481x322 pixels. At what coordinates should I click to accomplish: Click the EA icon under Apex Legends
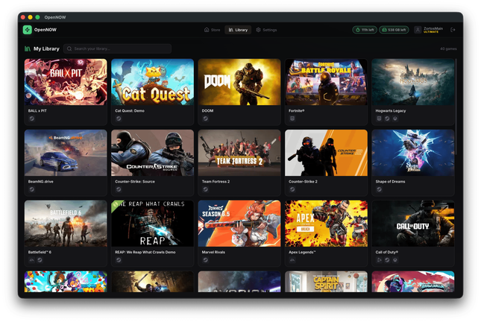pos(292,260)
